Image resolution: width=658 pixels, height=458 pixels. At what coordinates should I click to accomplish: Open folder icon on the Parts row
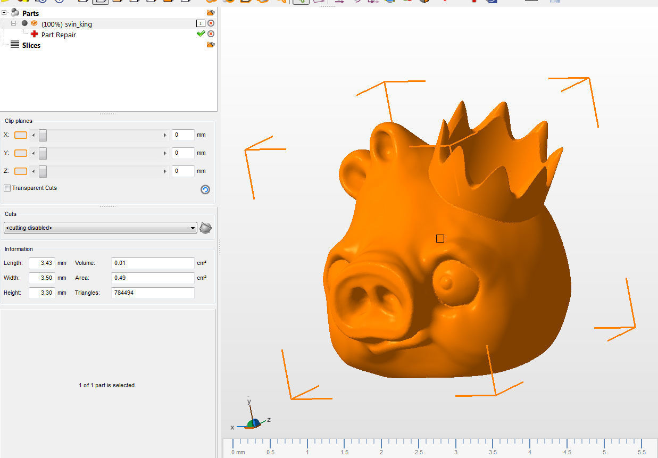pyautogui.click(x=211, y=12)
